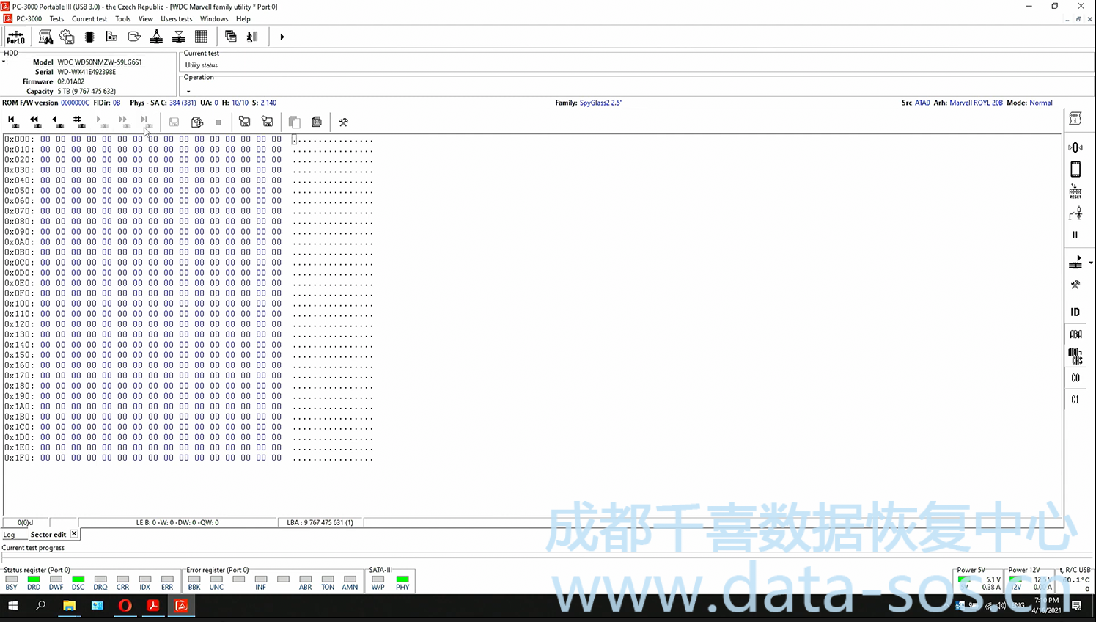Click the ID button in right sidebar
This screenshot has height=622, width=1096.
[1075, 312]
